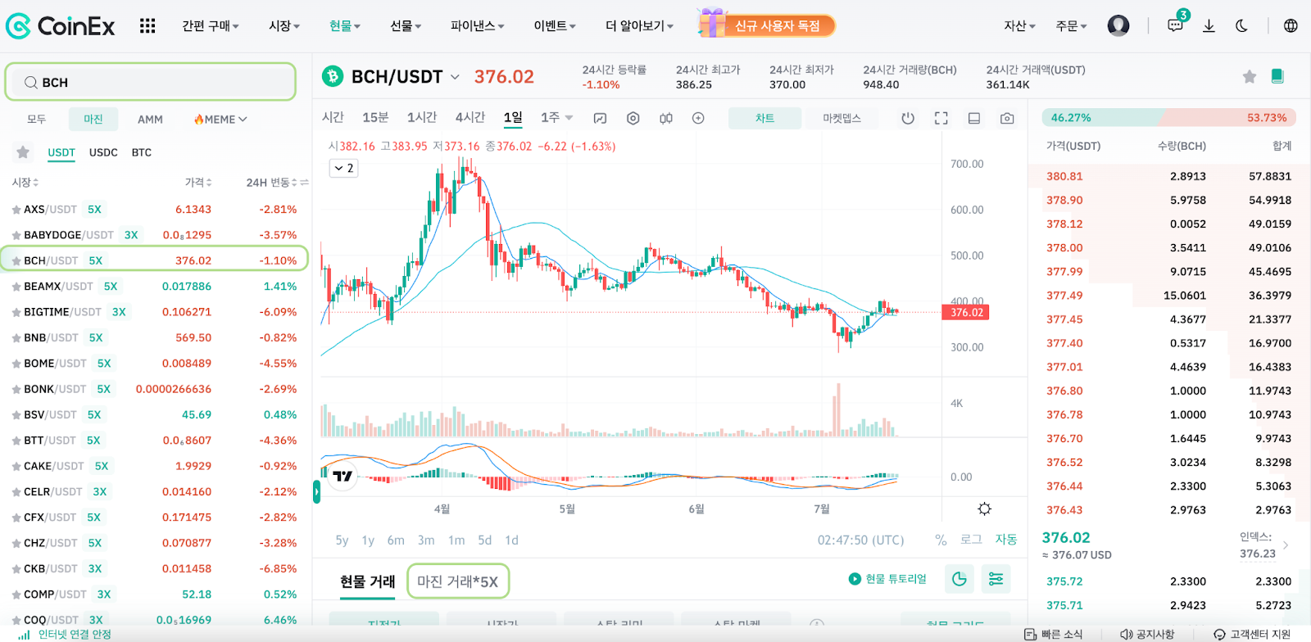
Task: Sort market list by 가격
Action: point(198,182)
